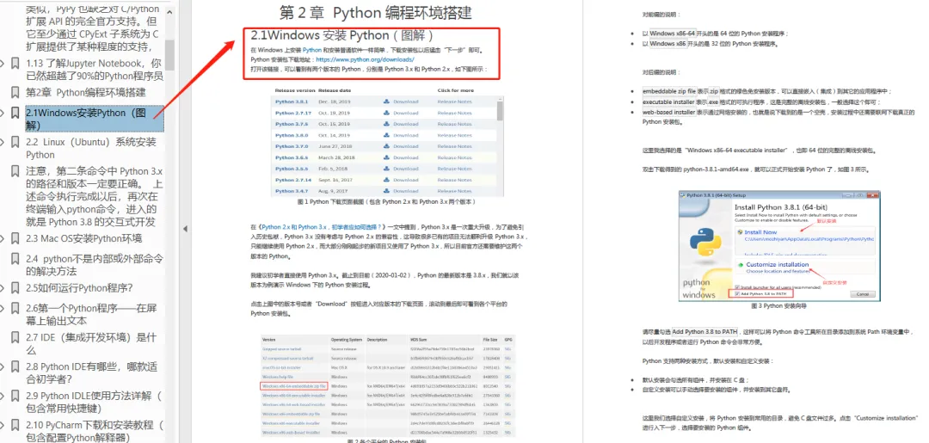Click the highlighted web-based installer term
The width and height of the screenshot is (929, 443).
(x=669, y=112)
